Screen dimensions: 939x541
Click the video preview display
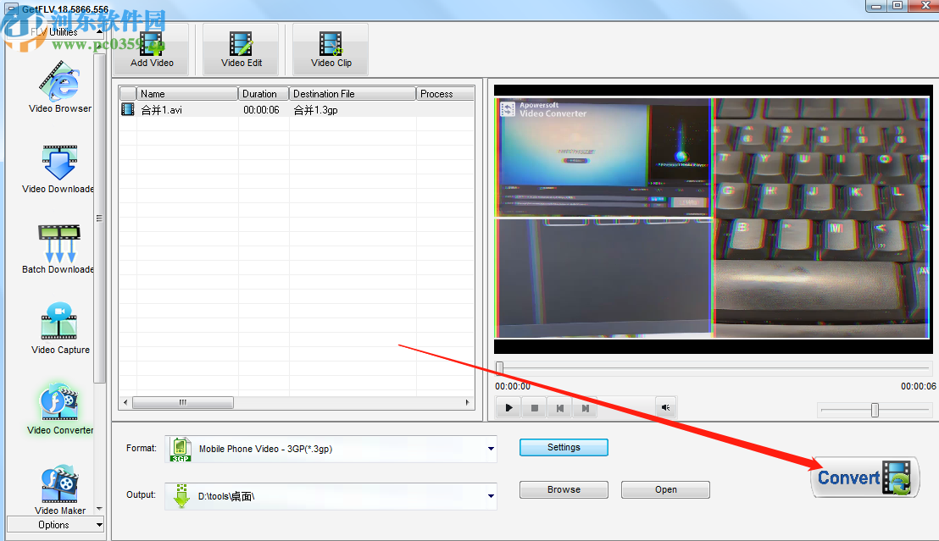(x=713, y=218)
